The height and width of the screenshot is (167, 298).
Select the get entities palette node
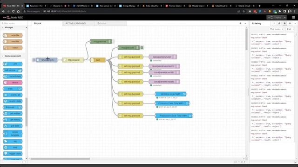(x=13, y=113)
